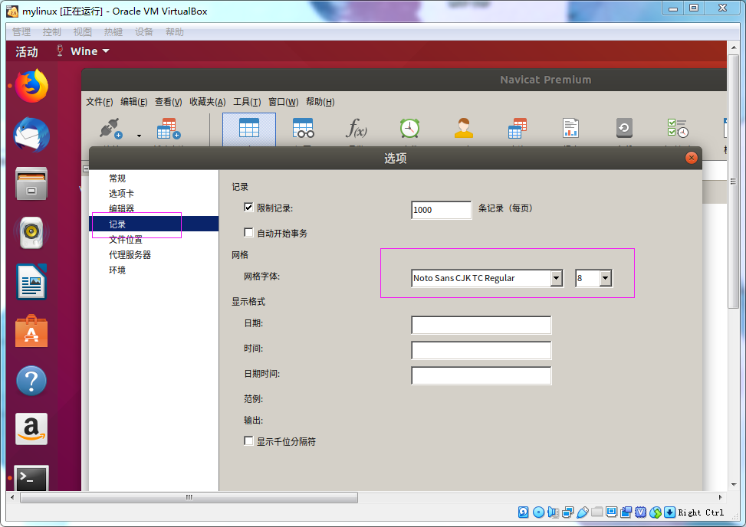Click the Query icon with red and blue tables

coord(518,129)
